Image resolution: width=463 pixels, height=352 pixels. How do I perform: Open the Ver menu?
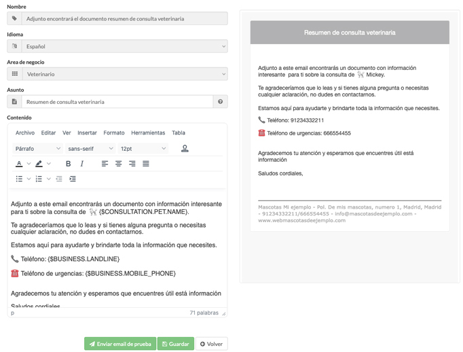pos(67,133)
